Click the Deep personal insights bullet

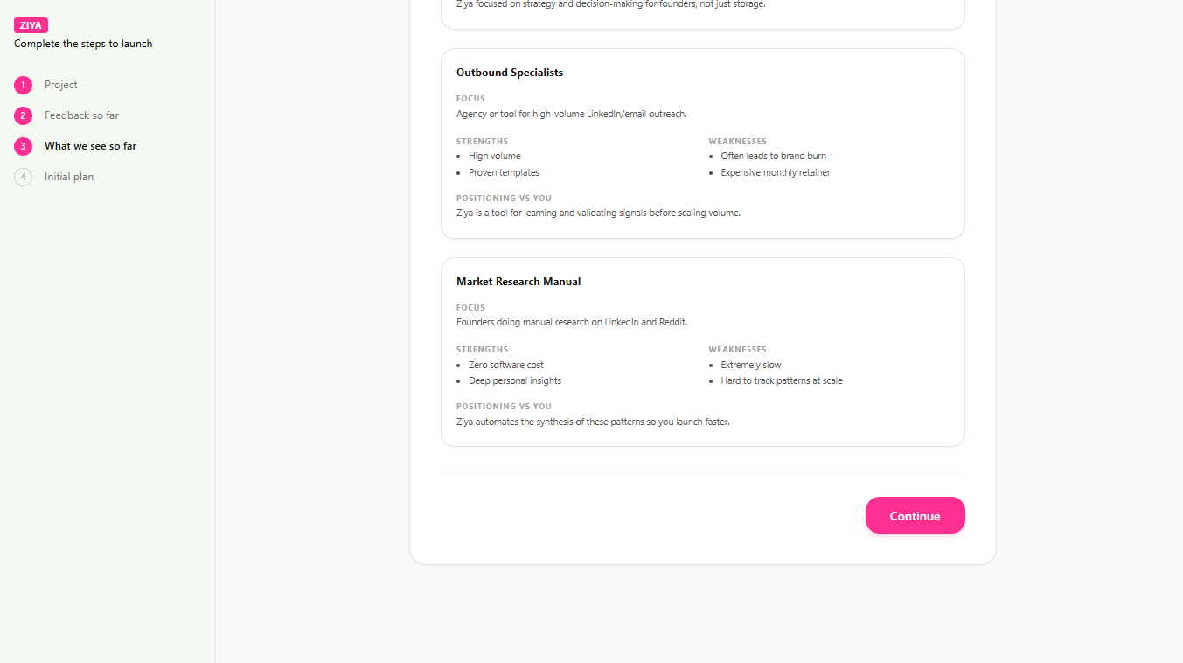pos(514,380)
